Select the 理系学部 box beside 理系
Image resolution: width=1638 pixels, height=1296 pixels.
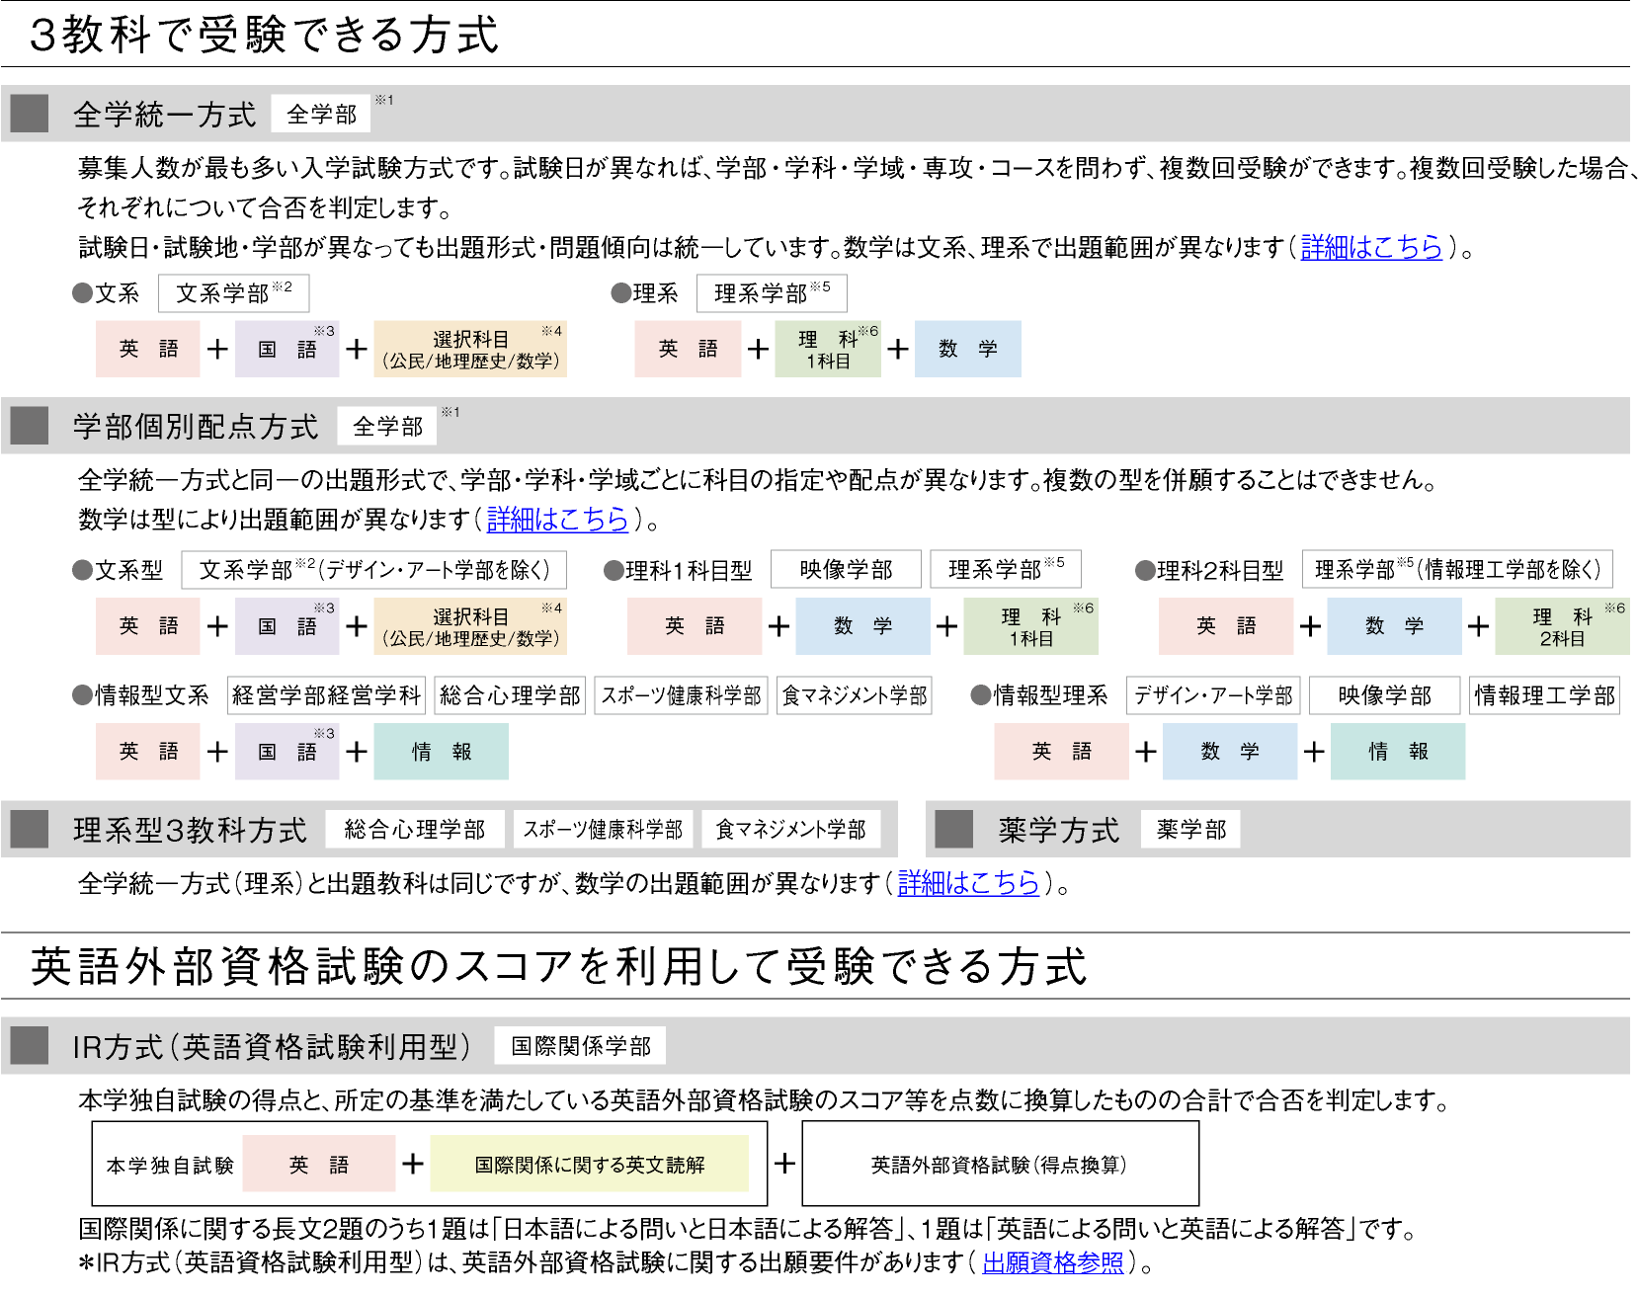(771, 293)
